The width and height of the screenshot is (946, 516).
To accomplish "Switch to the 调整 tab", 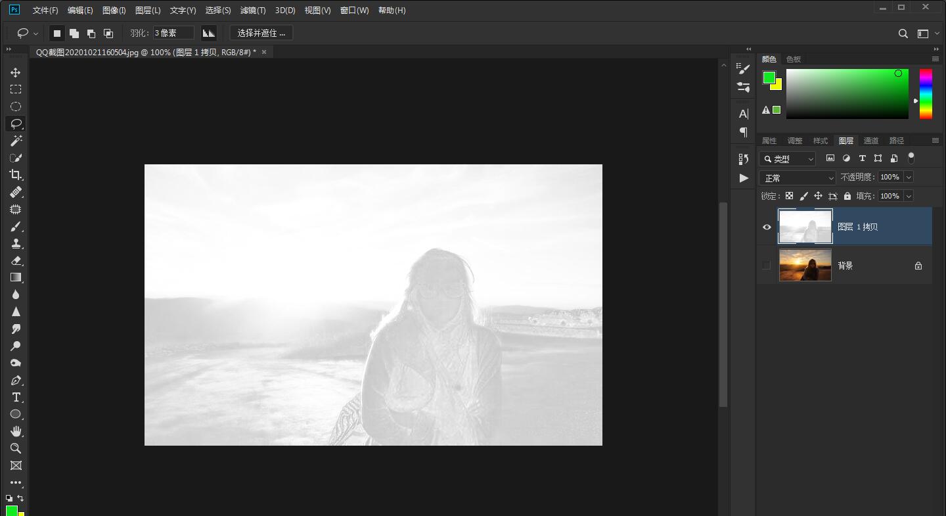I will (x=795, y=141).
